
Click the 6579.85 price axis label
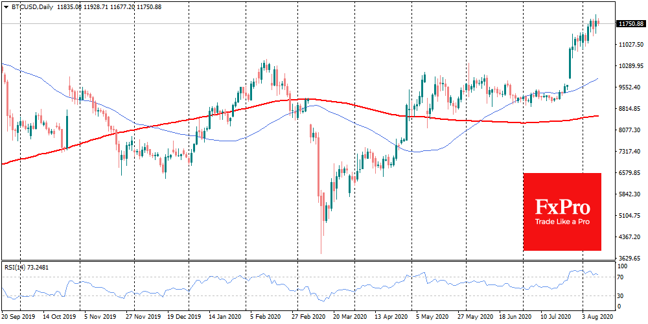pos(631,173)
